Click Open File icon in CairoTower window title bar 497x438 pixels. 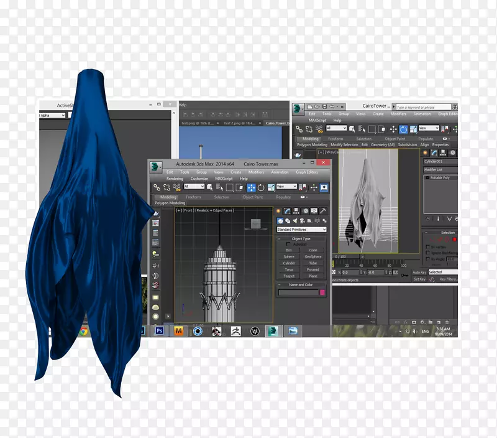[x=317, y=106]
